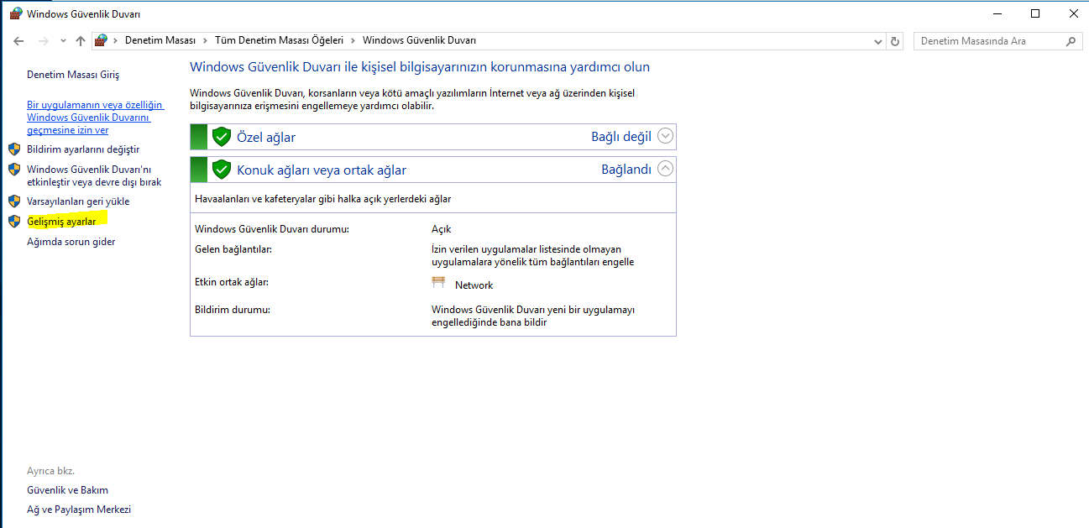The height and width of the screenshot is (528, 1089).
Task: Click shield icon beside Gelişmiş ayarlar
Action: point(13,222)
